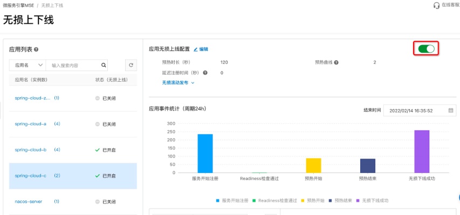460x215 pixels.
Task: Open help icon beside 延迟注册时间
Action: pyautogui.click(x=205, y=73)
